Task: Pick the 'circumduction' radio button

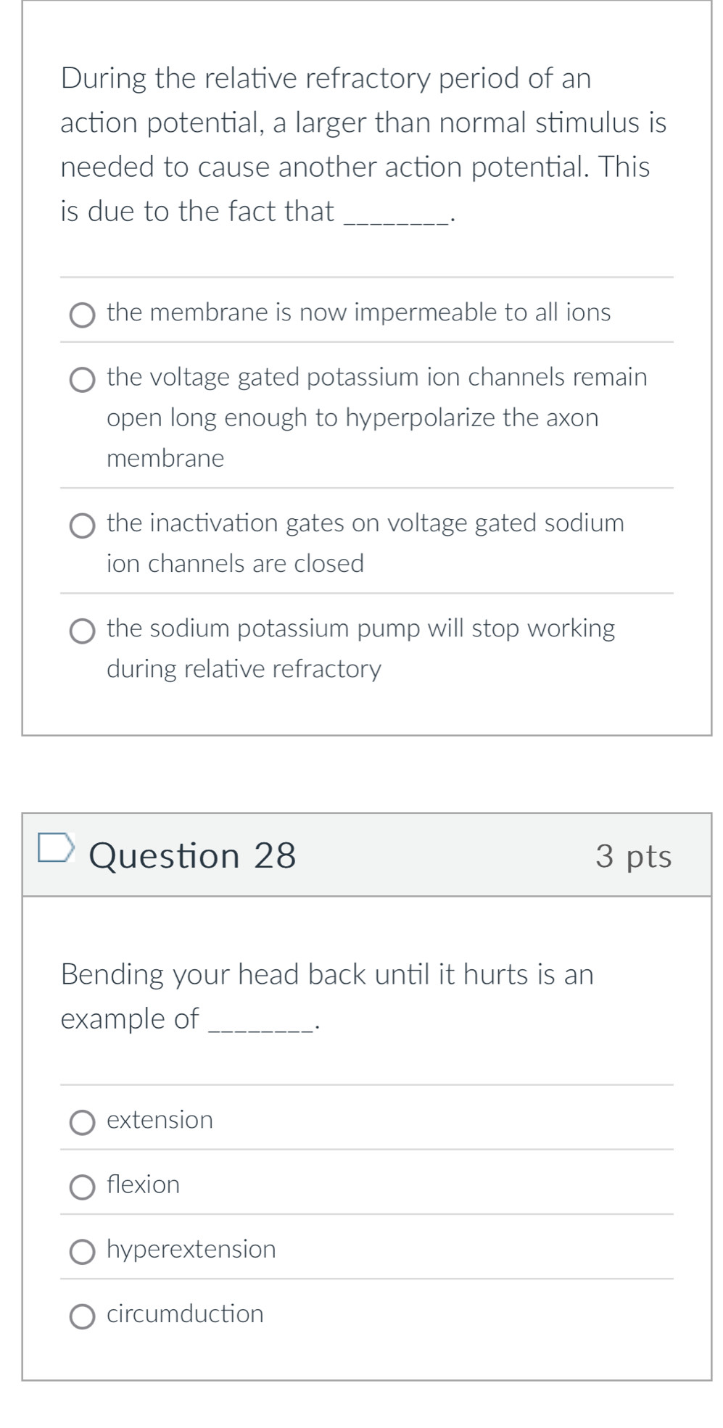Action: click(x=83, y=1316)
